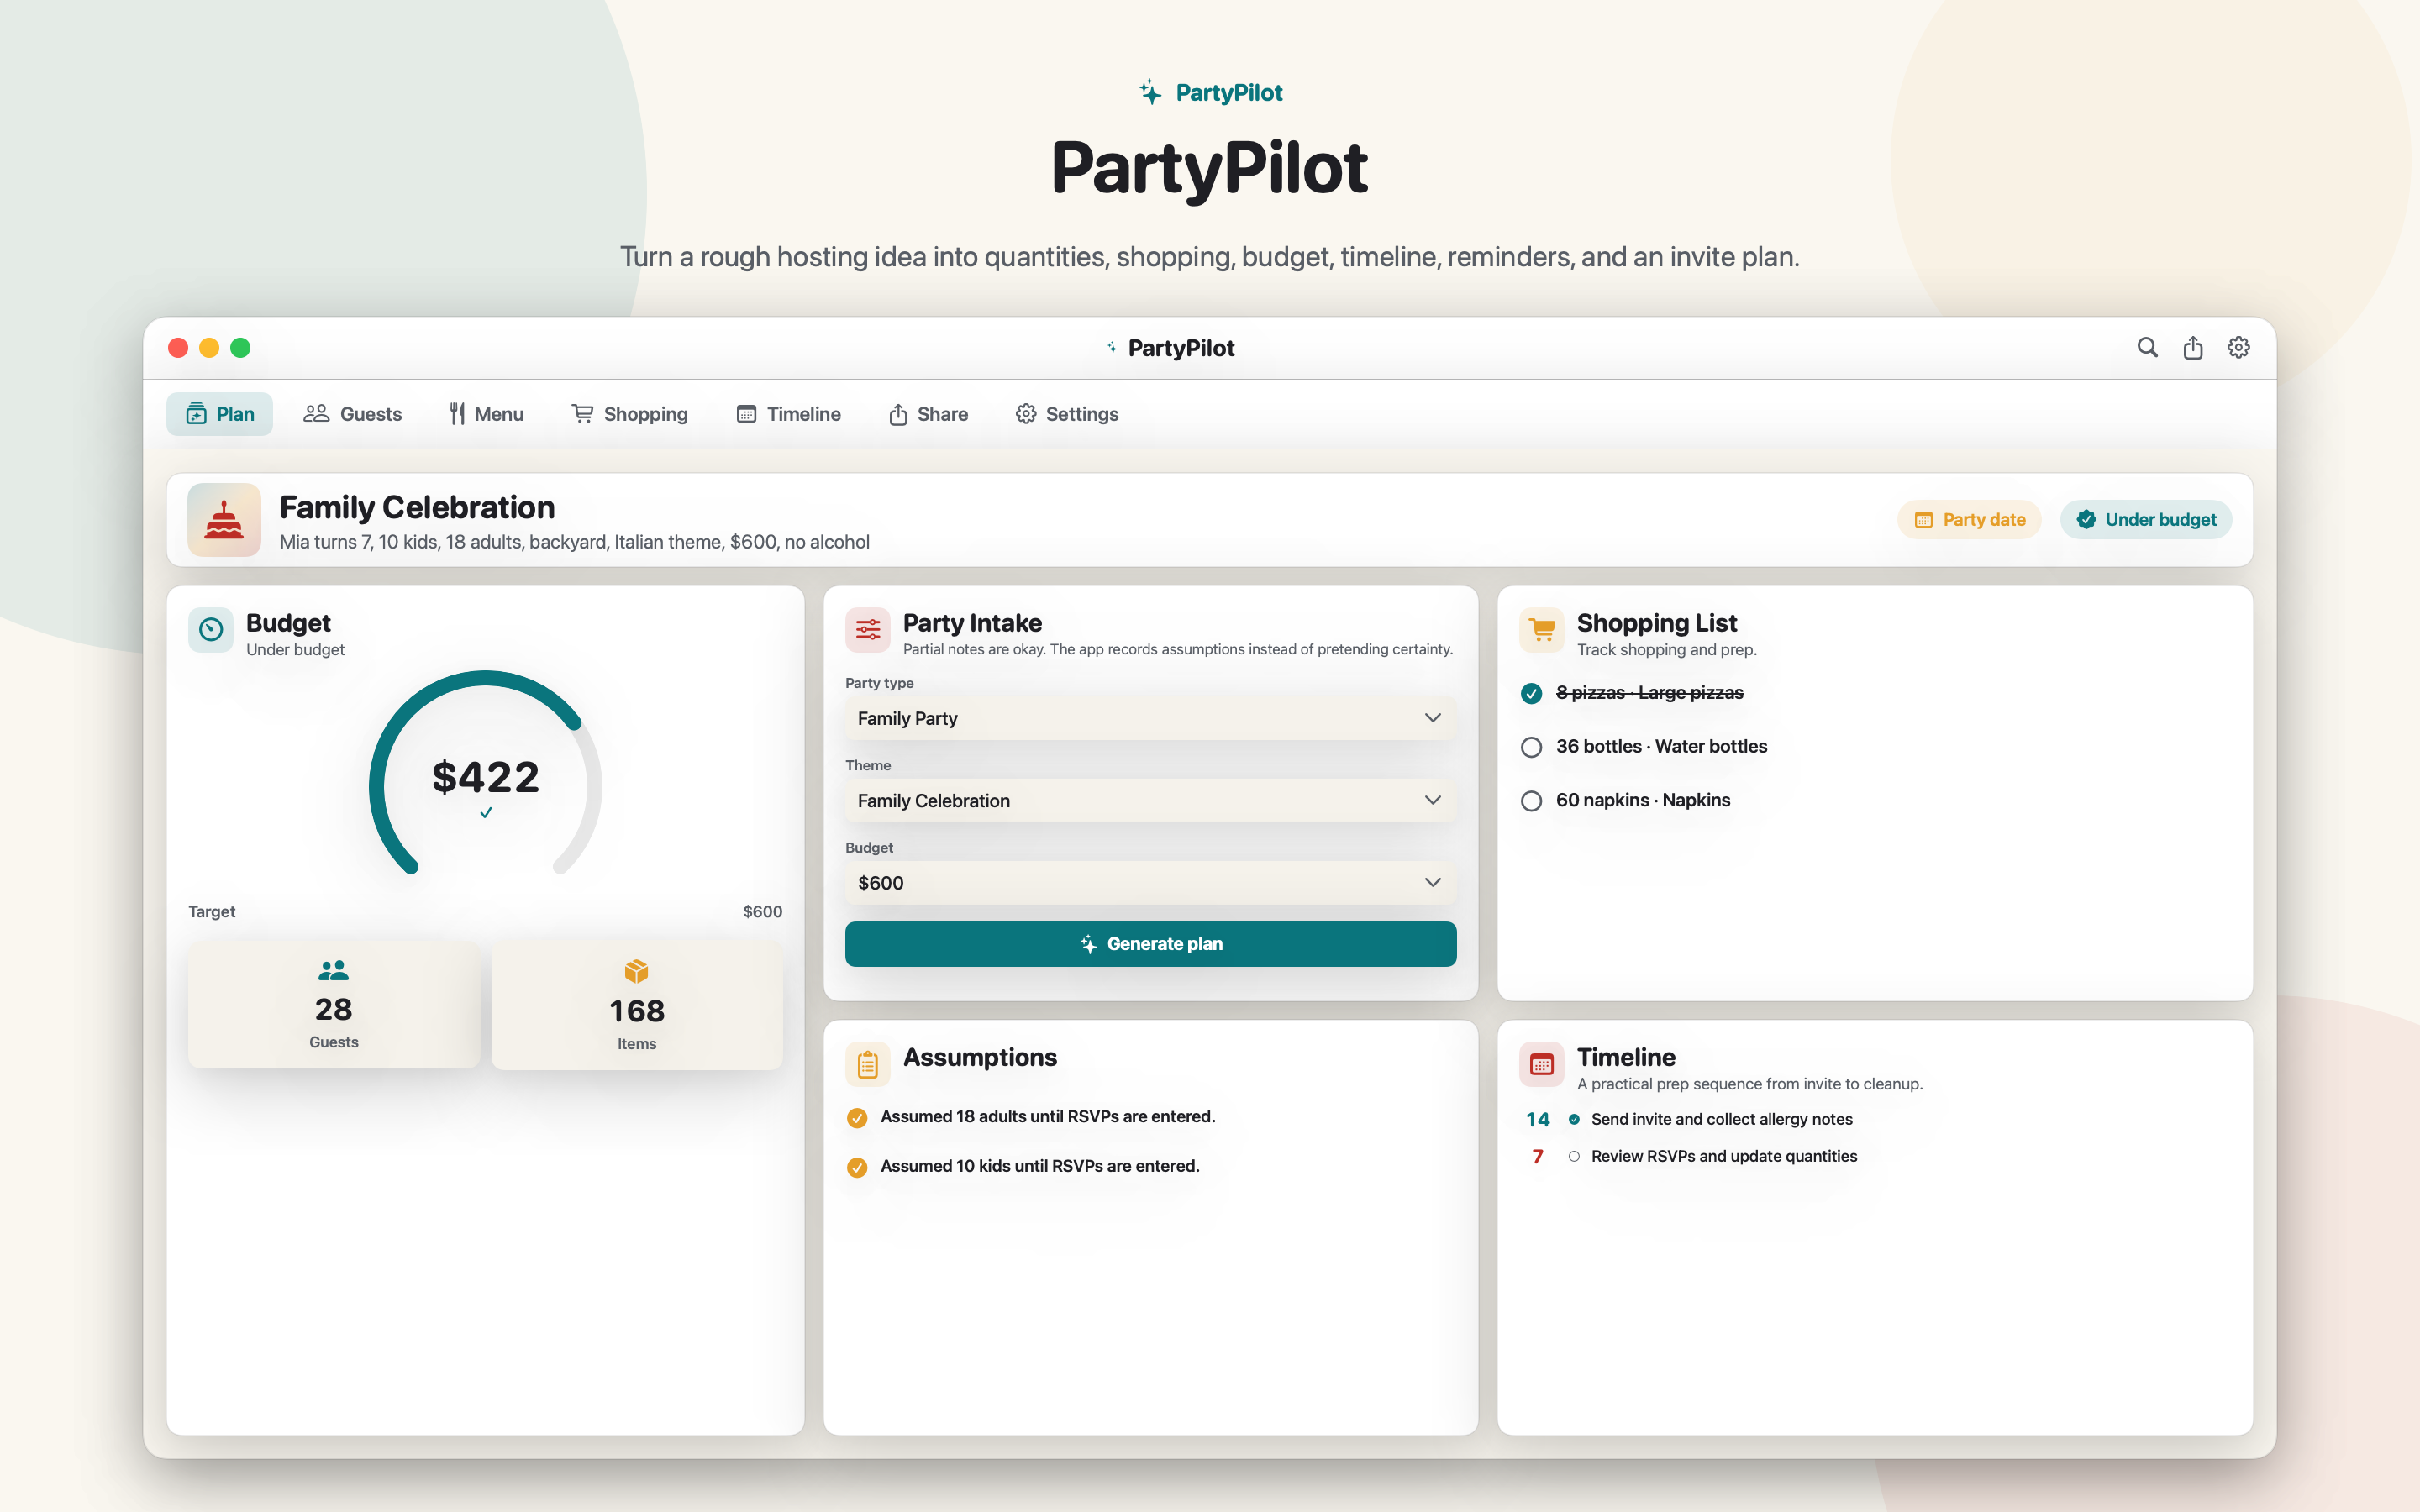Click the Party Intake panel title
The image size is (2420, 1512).
pos(972,623)
